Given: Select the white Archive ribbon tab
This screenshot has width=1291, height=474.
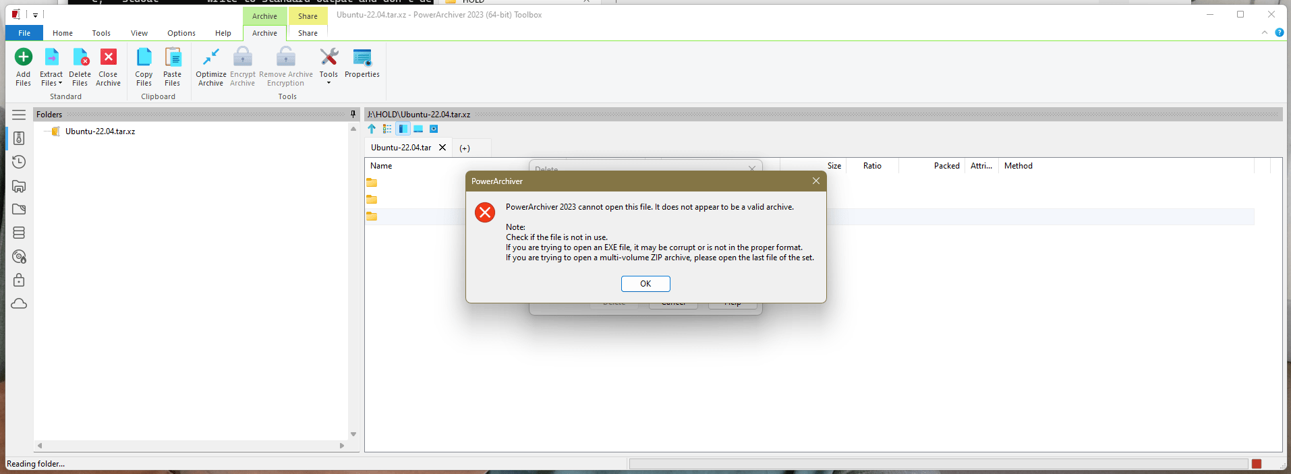Looking at the screenshot, I should (x=264, y=33).
